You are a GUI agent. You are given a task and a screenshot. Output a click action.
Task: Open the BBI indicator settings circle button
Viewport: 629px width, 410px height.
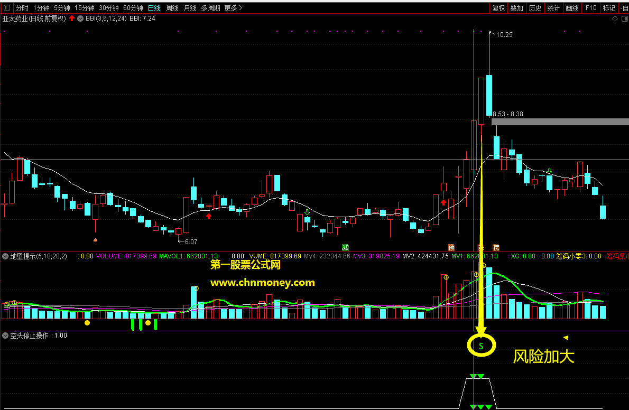click(x=80, y=18)
